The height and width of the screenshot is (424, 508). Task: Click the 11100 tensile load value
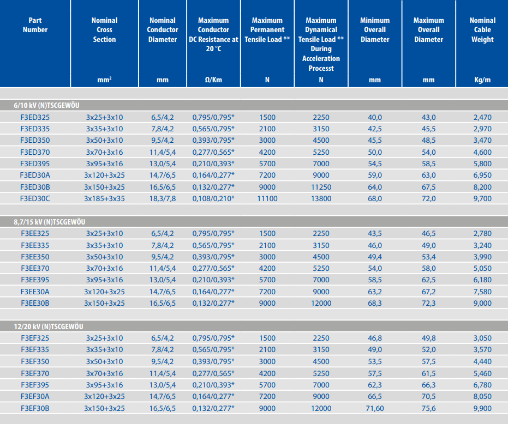[267, 198]
